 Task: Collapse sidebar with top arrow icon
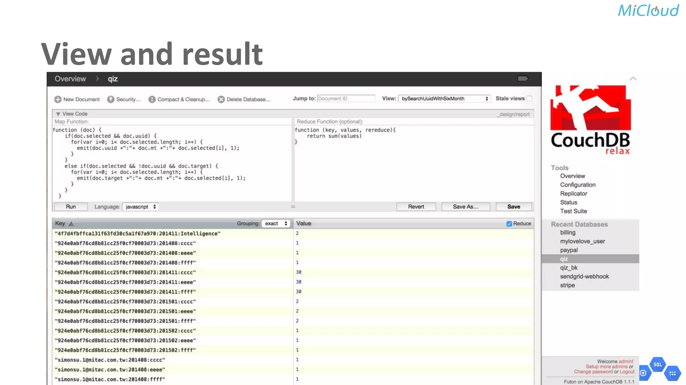point(633,79)
